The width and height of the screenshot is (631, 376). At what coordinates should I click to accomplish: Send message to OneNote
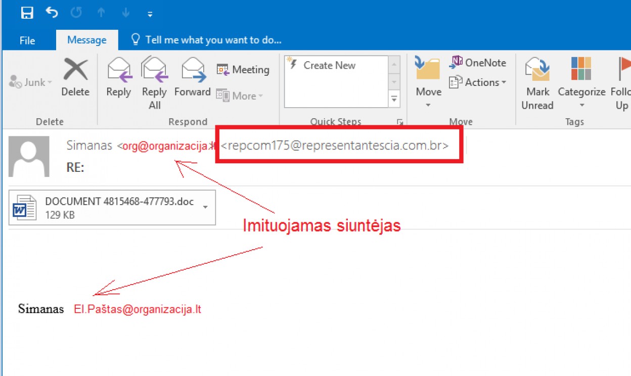pos(478,63)
